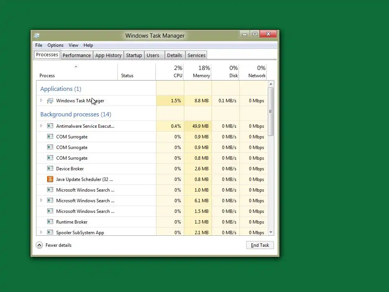Click the vertical scrollbar thumb
This screenshot has height=292, width=389.
(271, 111)
